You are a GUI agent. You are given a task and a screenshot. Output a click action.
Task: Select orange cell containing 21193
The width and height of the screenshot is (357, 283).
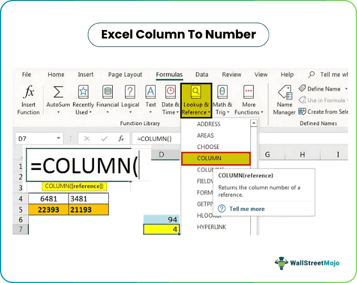point(88,209)
